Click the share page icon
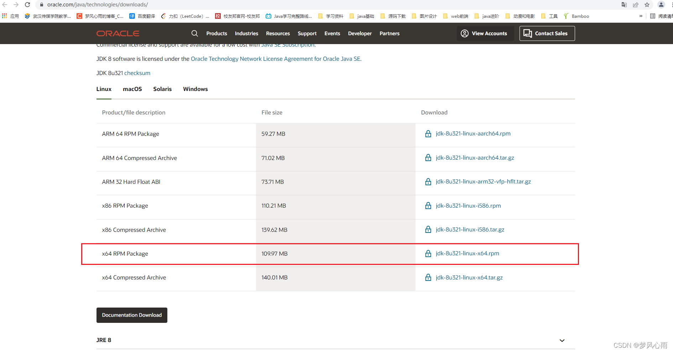Image resolution: width=673 pixels, height=352 pixels. coord(636,5)
